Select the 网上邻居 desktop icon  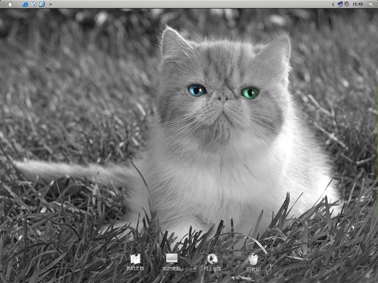(x=213, y=259)
